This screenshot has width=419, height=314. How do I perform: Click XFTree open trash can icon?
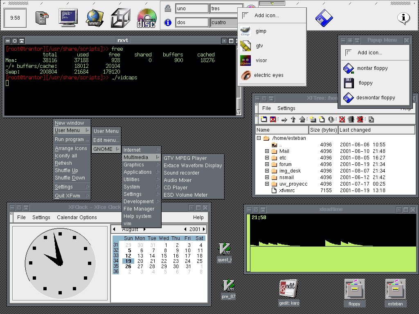(x=351, y=119)
